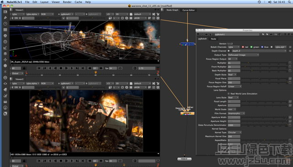293x167 pixels.
Task: Open the Merge nodes toolbar menu
Action: (x=5, y=54)
